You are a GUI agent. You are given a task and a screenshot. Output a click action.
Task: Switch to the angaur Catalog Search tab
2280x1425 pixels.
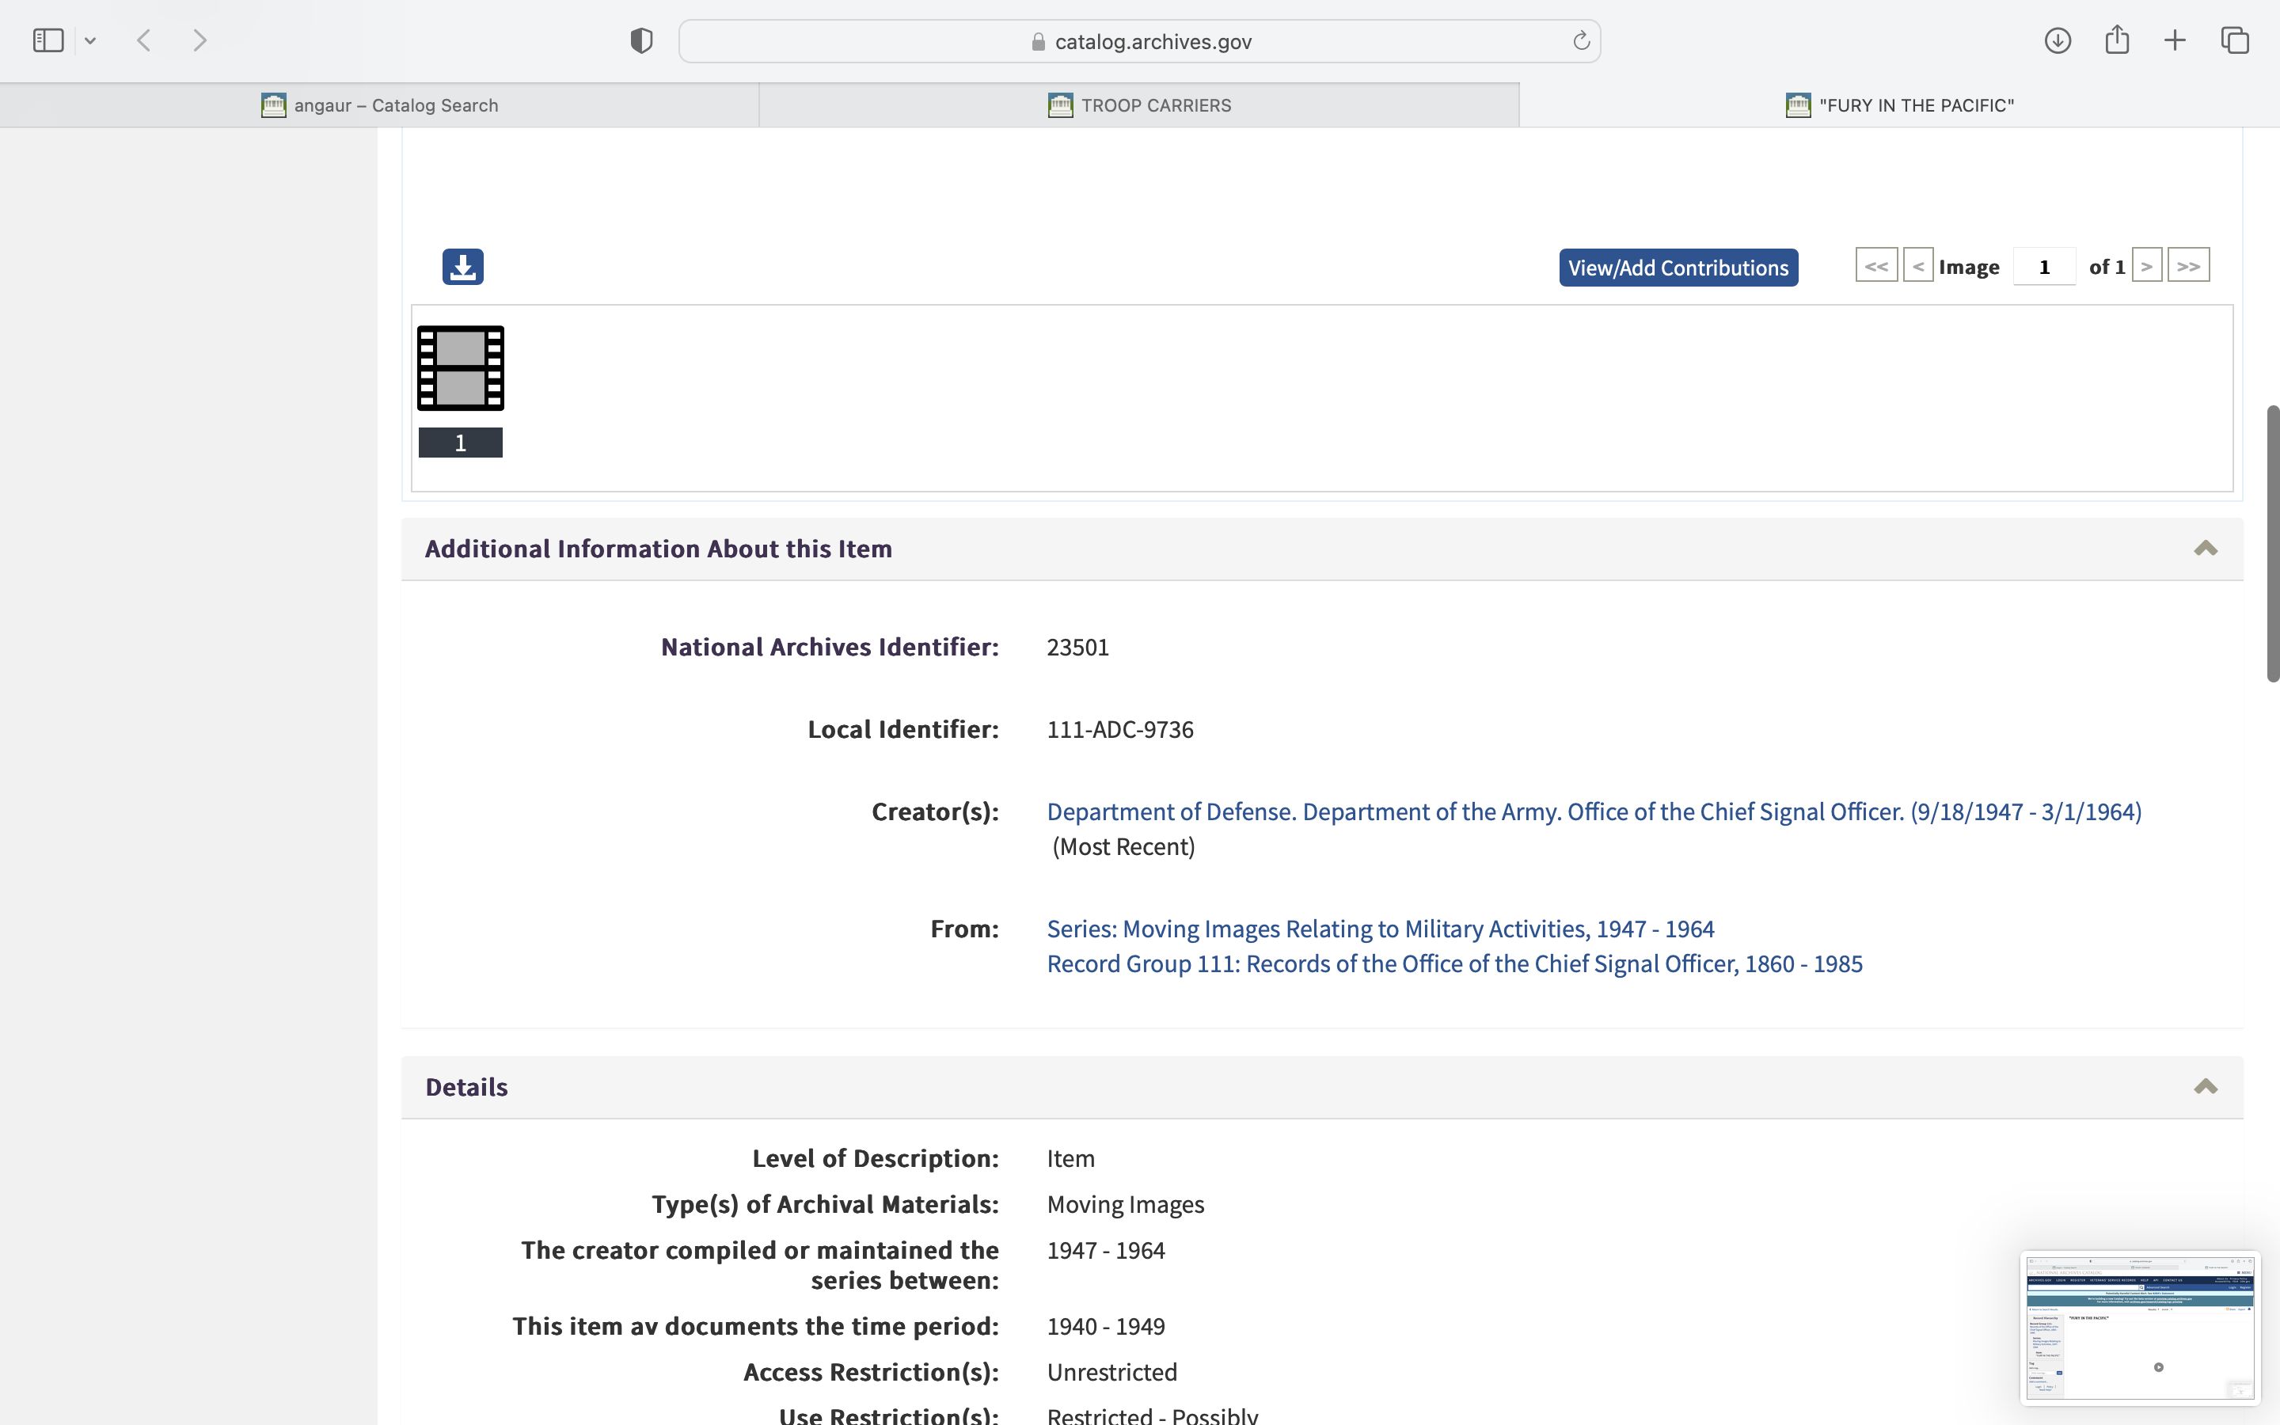click(x=380, y=105)
